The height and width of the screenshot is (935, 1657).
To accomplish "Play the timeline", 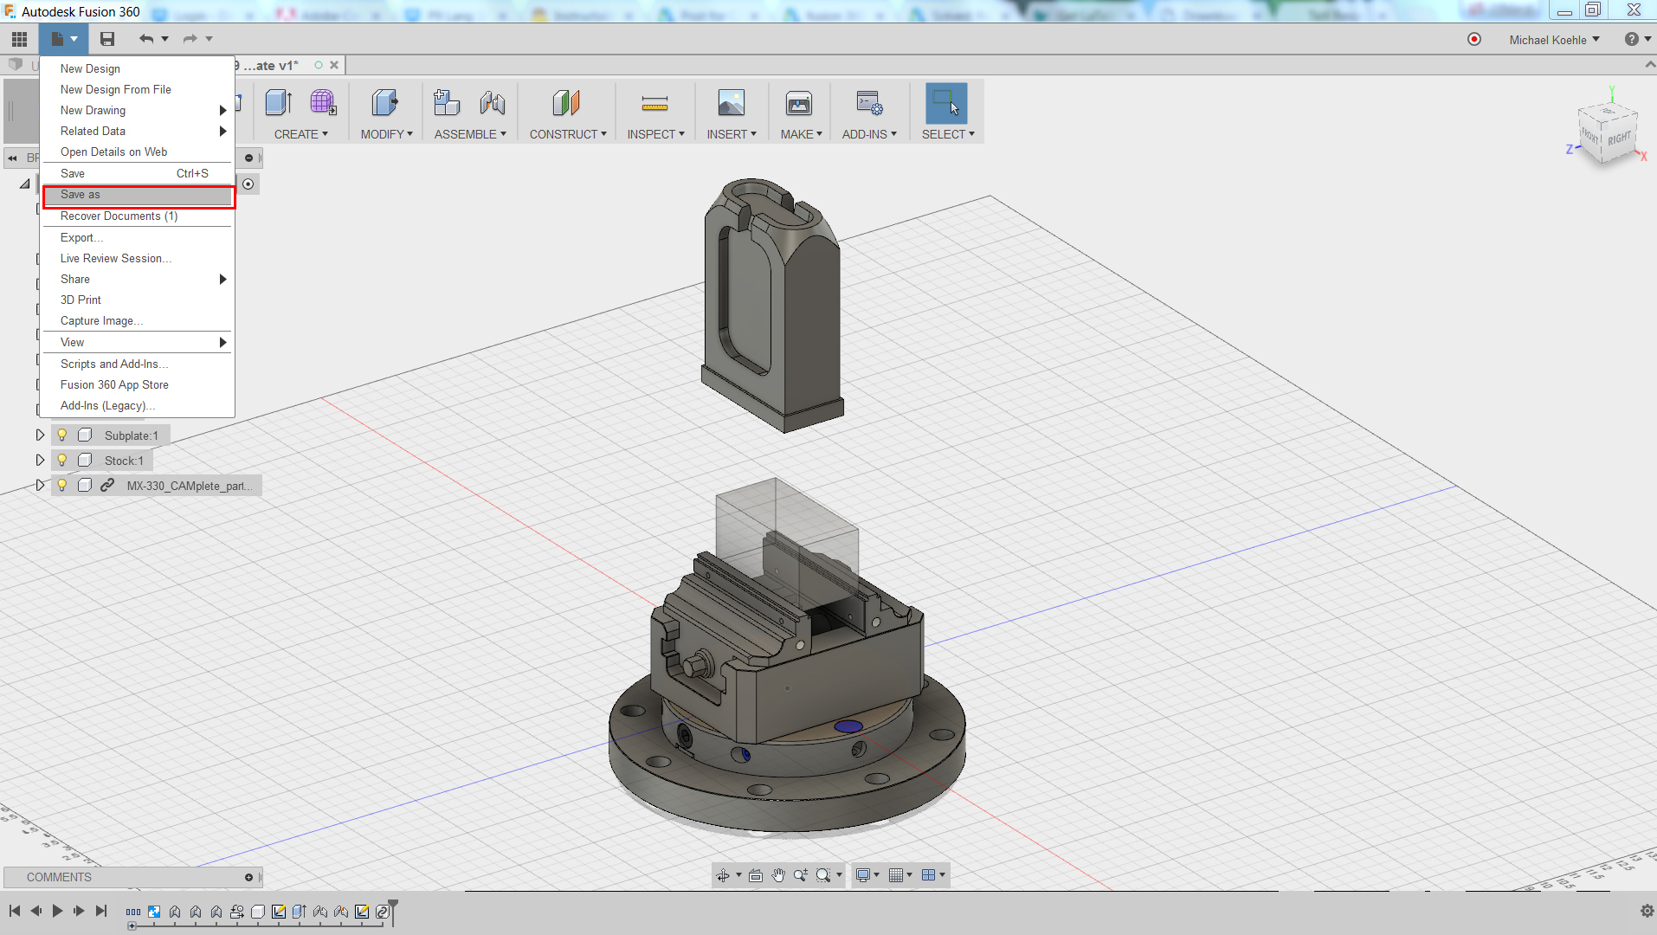I will click(57, 911).
